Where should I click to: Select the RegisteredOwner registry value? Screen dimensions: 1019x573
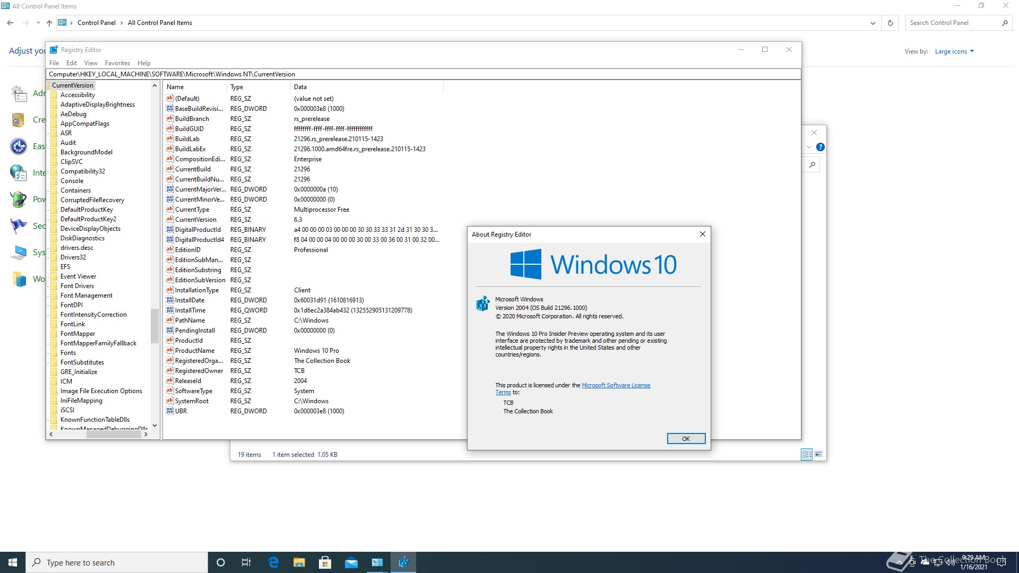[x=199, y=371]
